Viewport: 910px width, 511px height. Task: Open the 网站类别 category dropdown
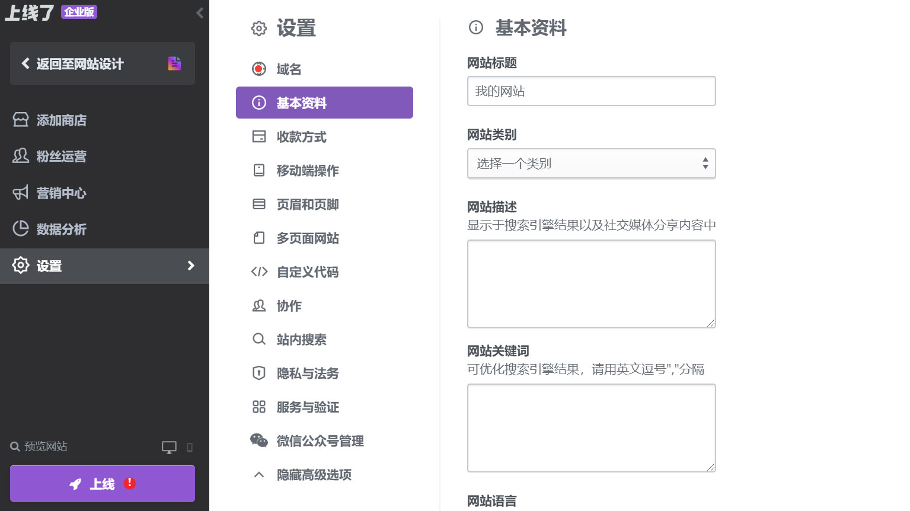591,164
